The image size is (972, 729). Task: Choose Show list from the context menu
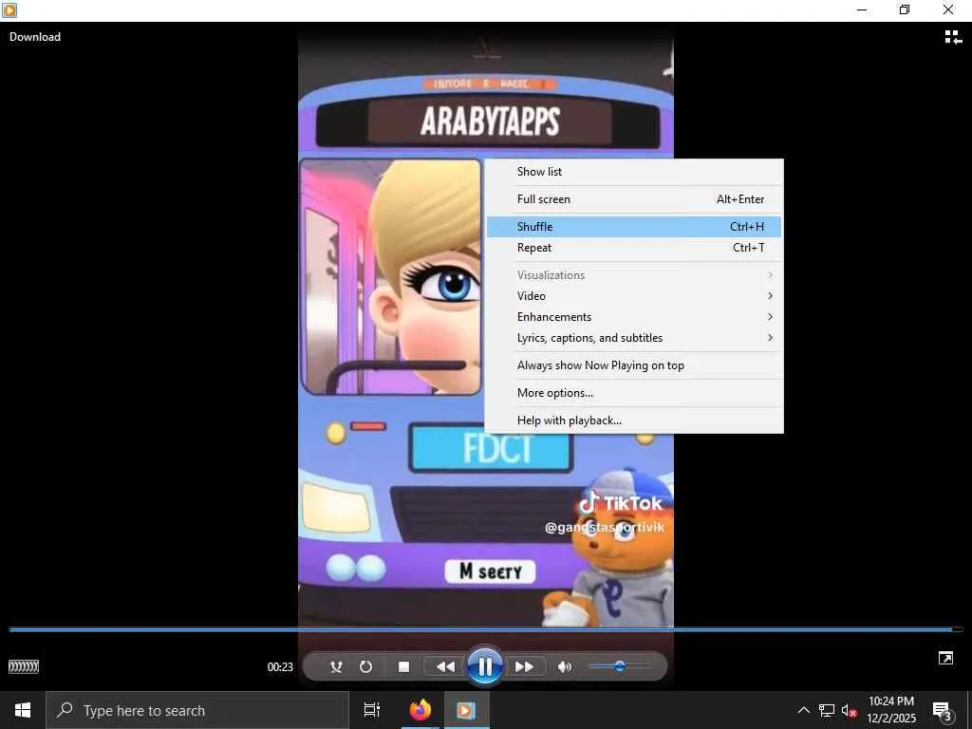(x=633, y=172)
